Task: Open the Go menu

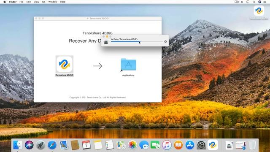Action: (x=44, y=2)
